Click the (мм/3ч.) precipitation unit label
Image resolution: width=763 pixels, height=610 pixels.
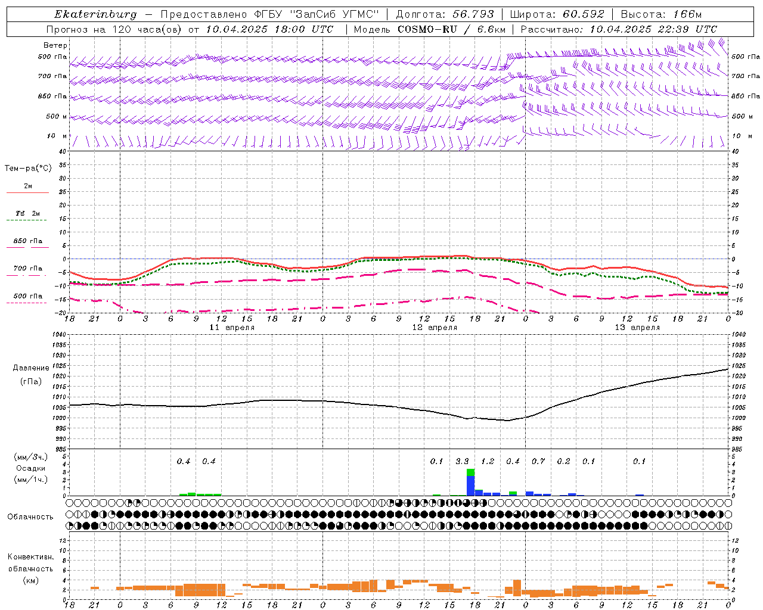pyautogui.click(x=31, y=457)
